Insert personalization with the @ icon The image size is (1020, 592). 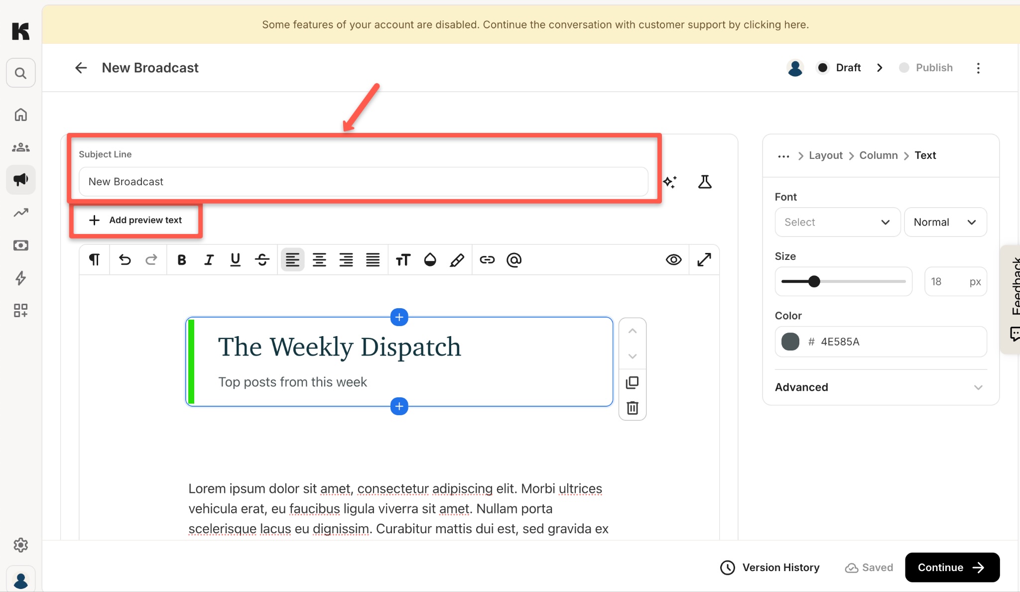pyautogui.click(x=514, y=259)
